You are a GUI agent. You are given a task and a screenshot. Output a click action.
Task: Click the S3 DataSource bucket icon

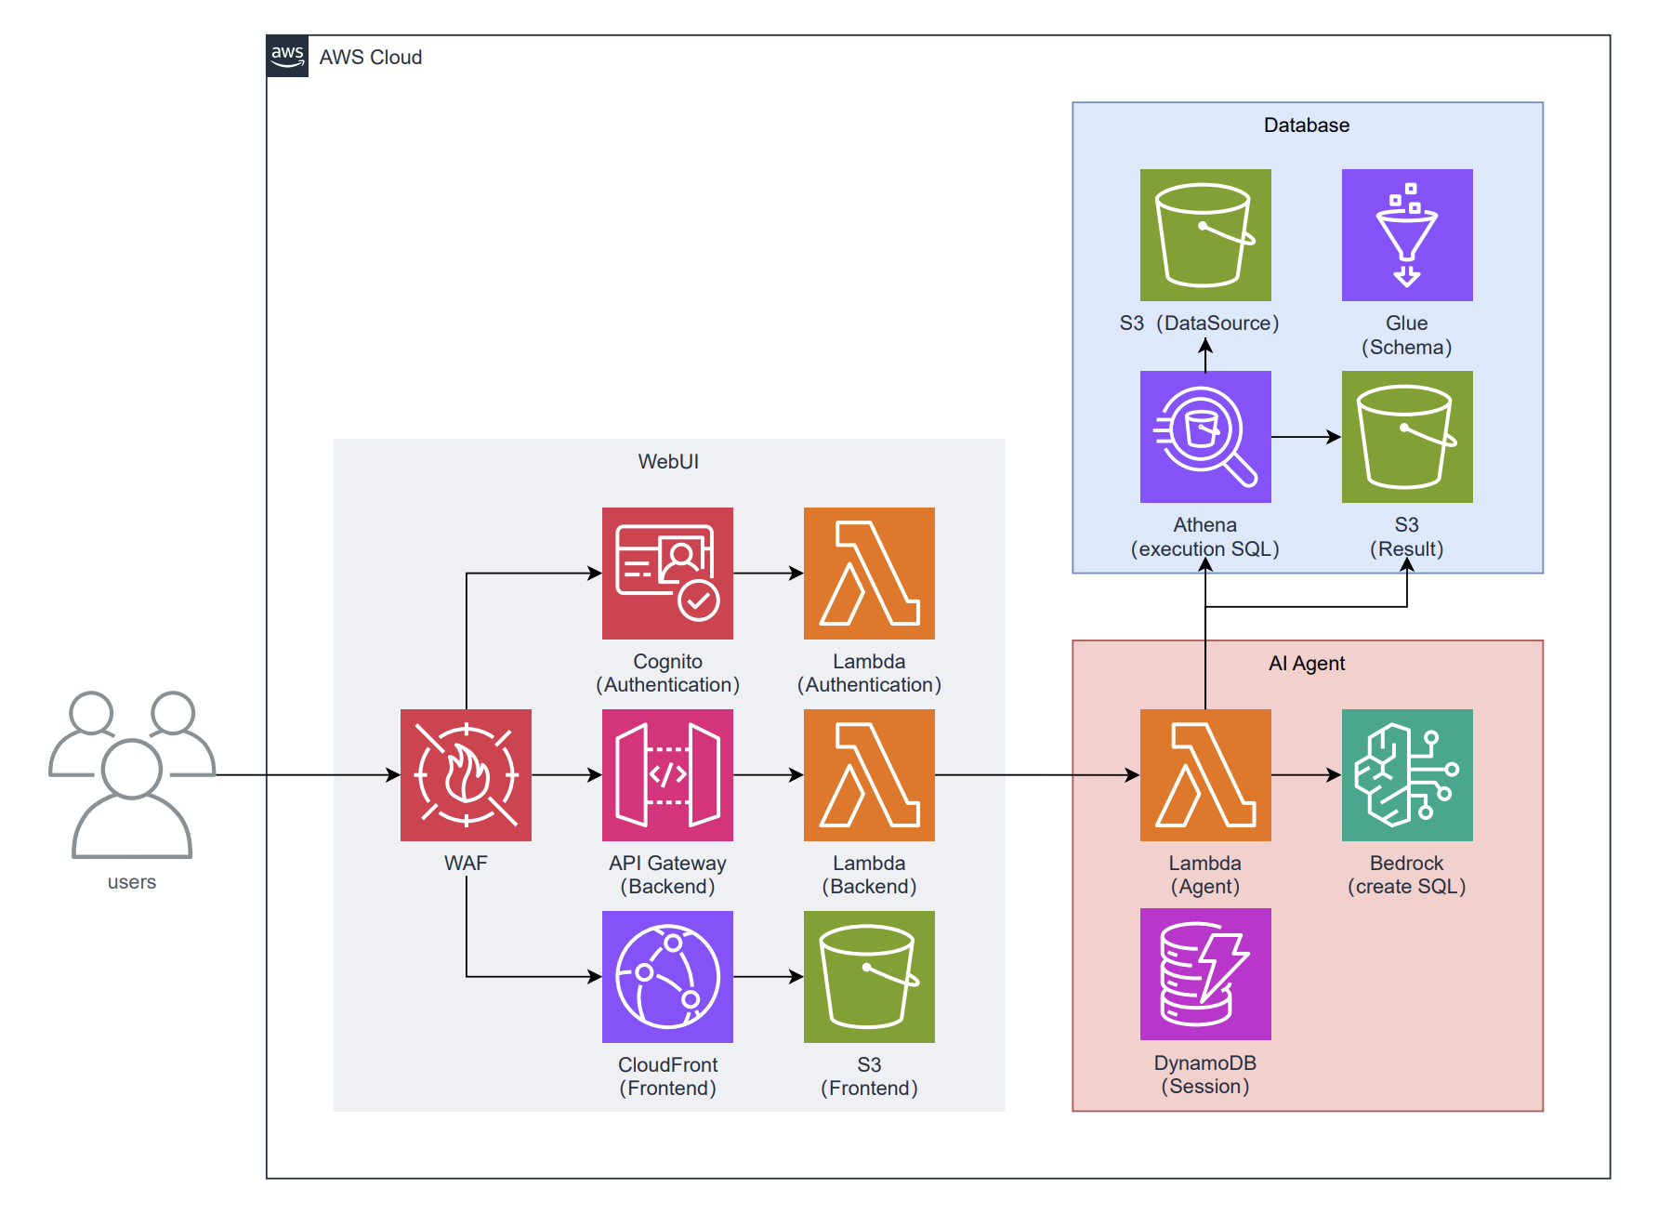[1205, 234]
